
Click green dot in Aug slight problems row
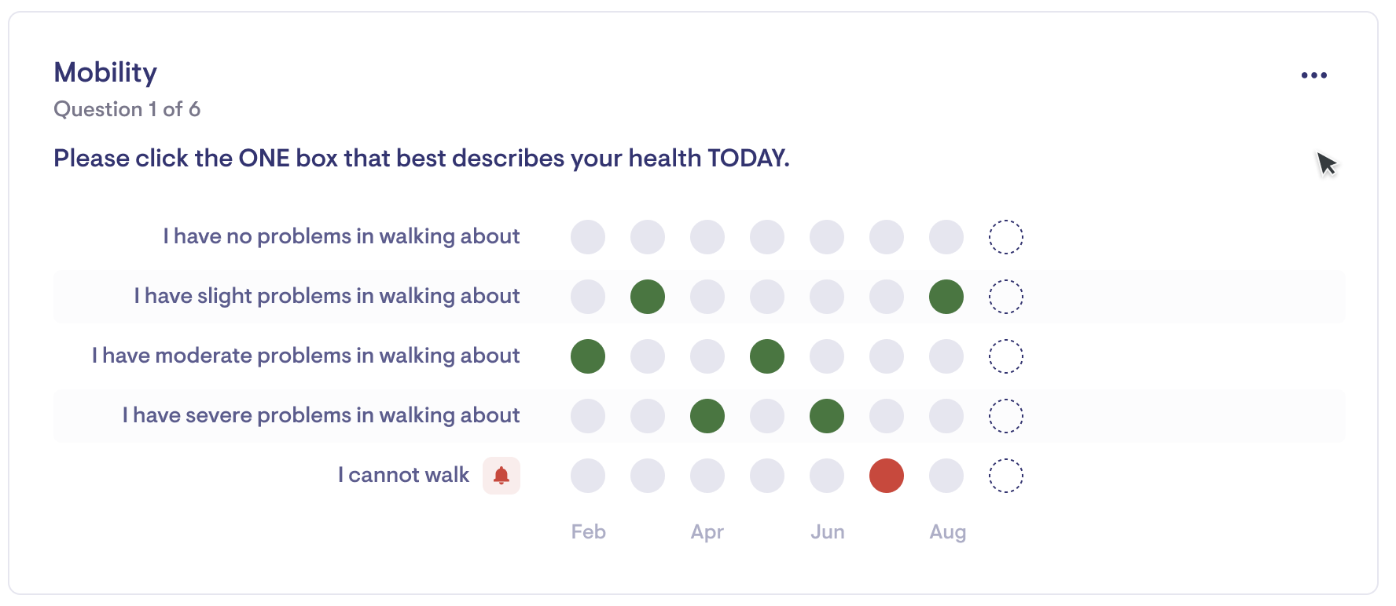click(x=946, y=297)
